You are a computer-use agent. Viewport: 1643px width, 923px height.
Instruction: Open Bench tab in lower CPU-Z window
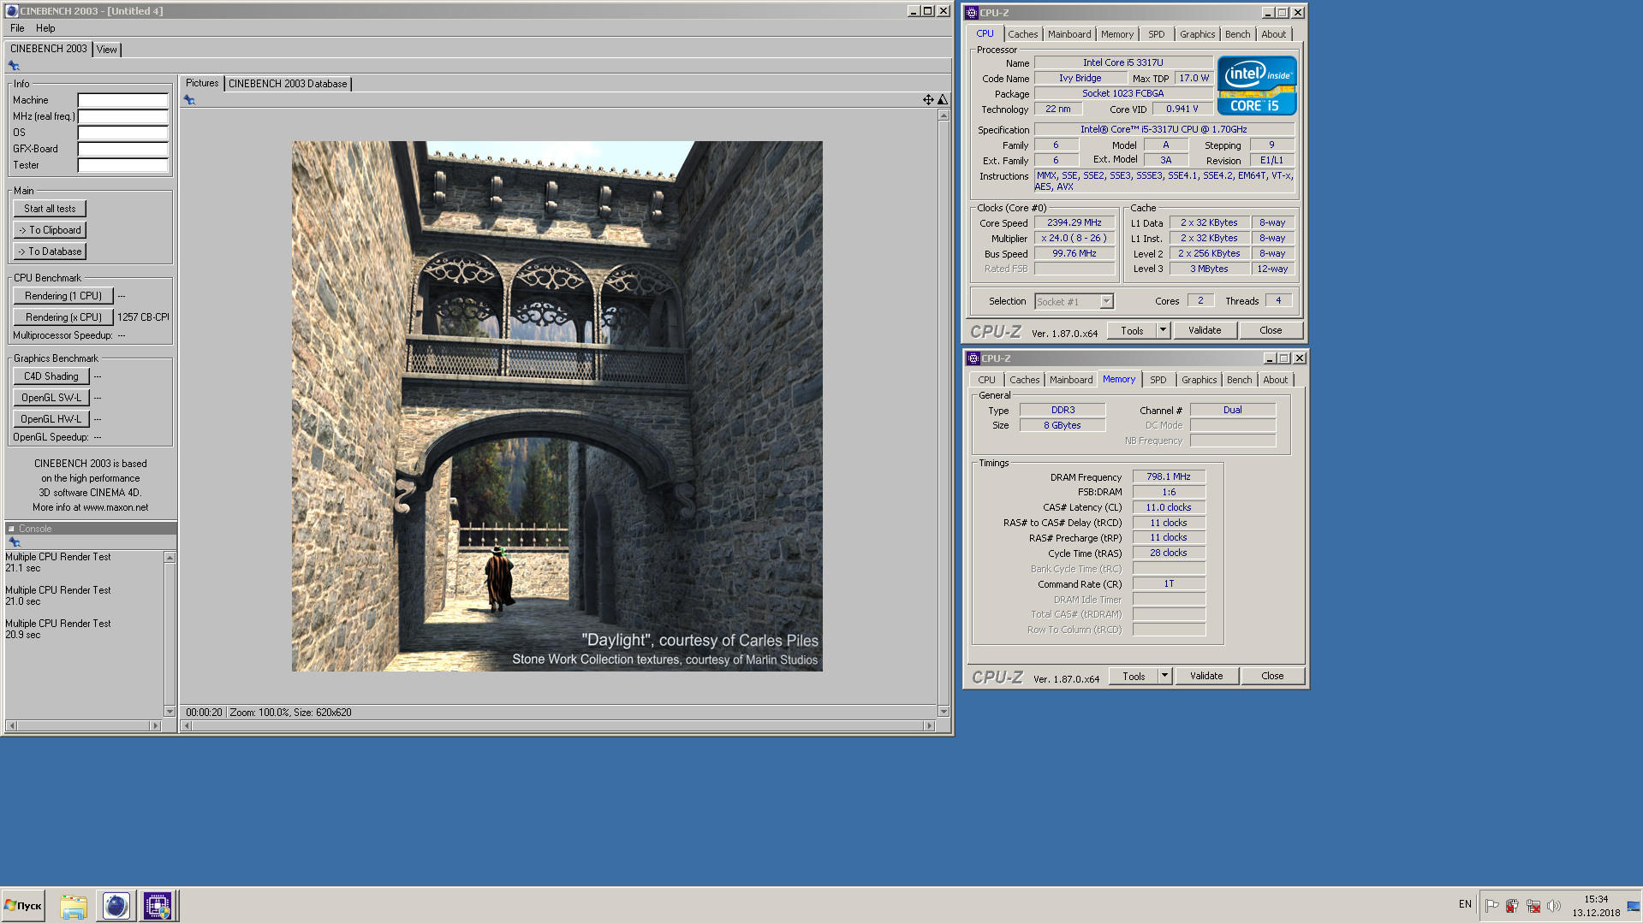pos(1239,380)
